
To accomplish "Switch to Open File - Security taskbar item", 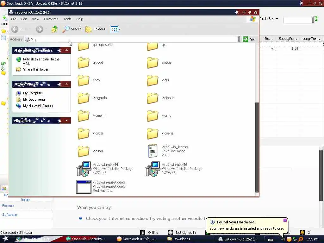I will click(86, 239).
